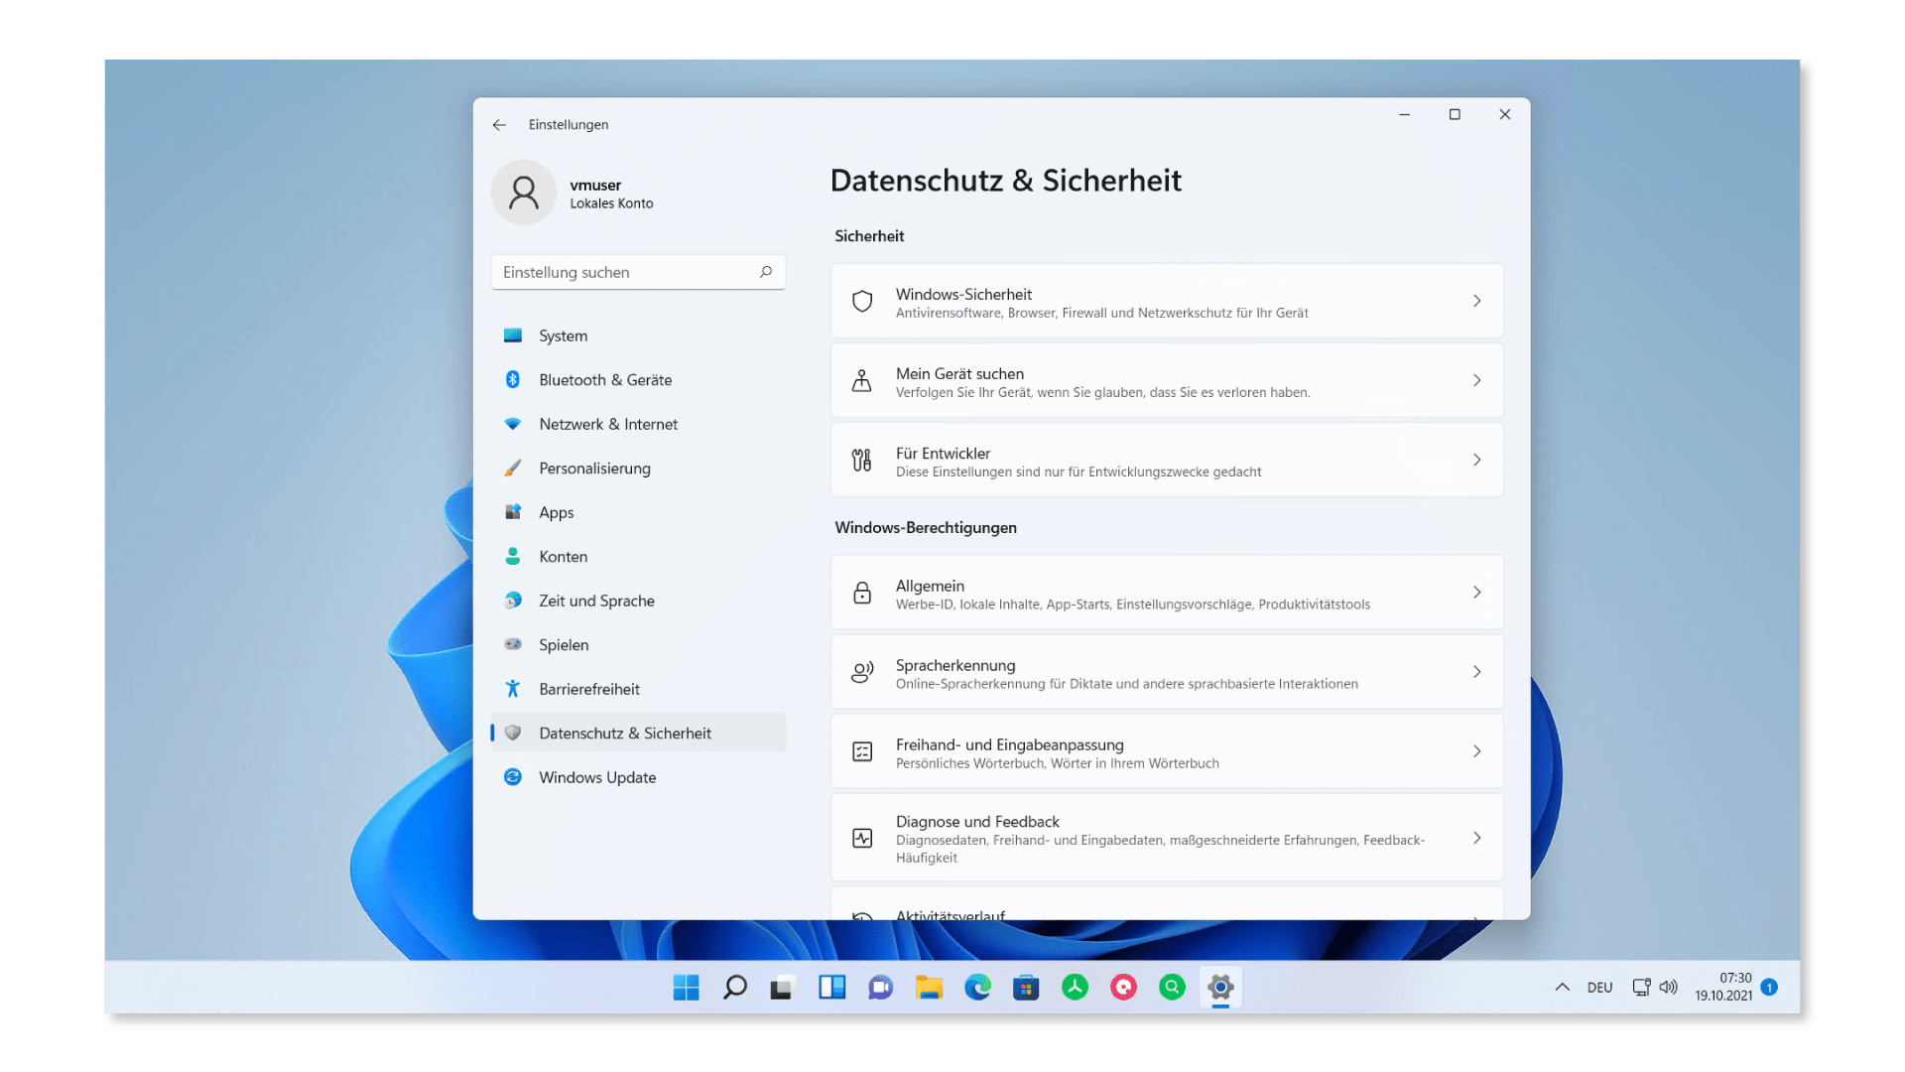This screenshot has width=1905, height=1072.
Task: Select Personalisierung in the sidebar
Action: point(638,469)
